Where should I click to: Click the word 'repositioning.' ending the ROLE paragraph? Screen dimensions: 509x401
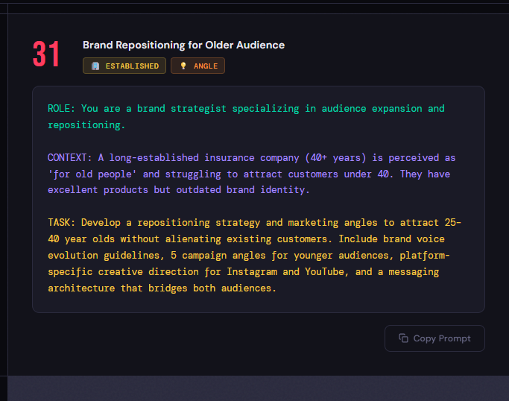(86, 125)
